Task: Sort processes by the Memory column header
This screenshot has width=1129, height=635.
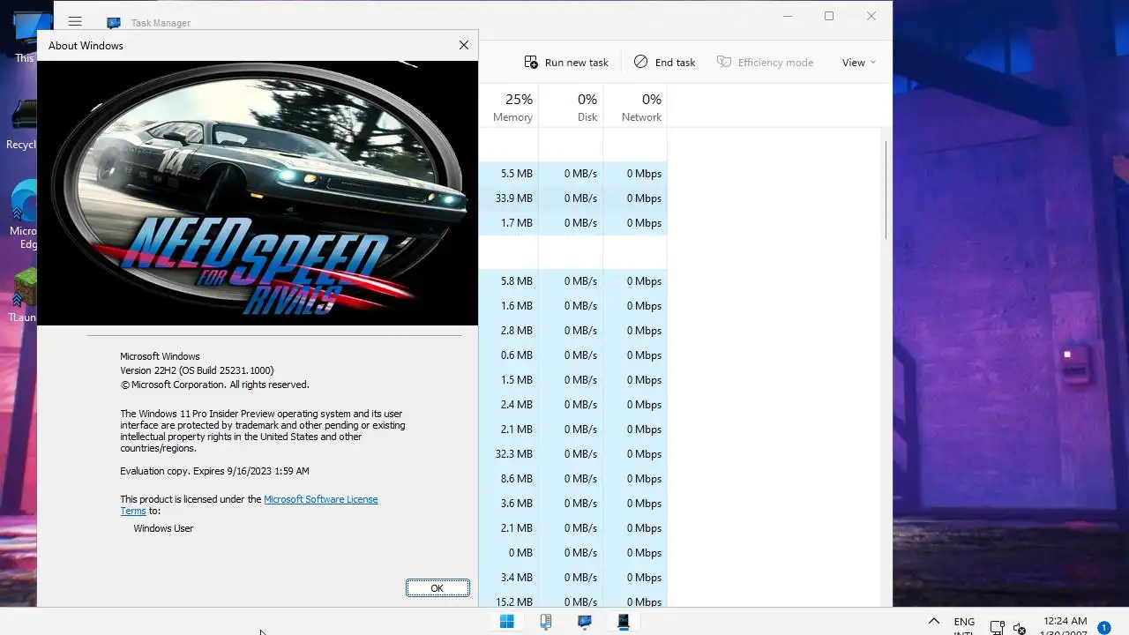Action: (512, 108)
